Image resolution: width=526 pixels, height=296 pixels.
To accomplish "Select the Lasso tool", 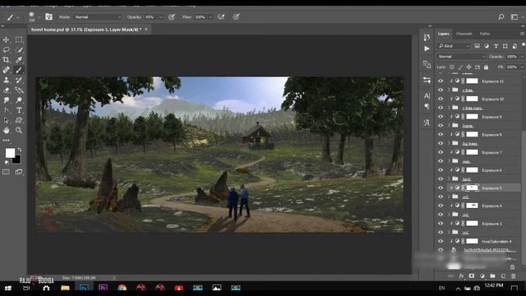I will click(6, 50).
